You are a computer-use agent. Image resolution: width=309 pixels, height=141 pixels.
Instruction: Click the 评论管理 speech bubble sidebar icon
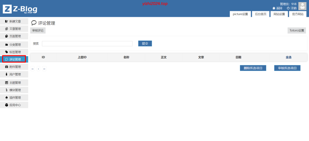click(7, 59)
